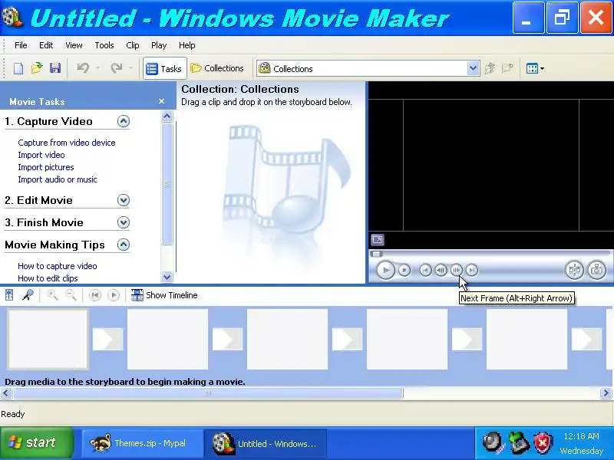The width and height of the screenshot is (614, 460).
Task: Click the task pane scroll down arrow
Action: [167, 277]
